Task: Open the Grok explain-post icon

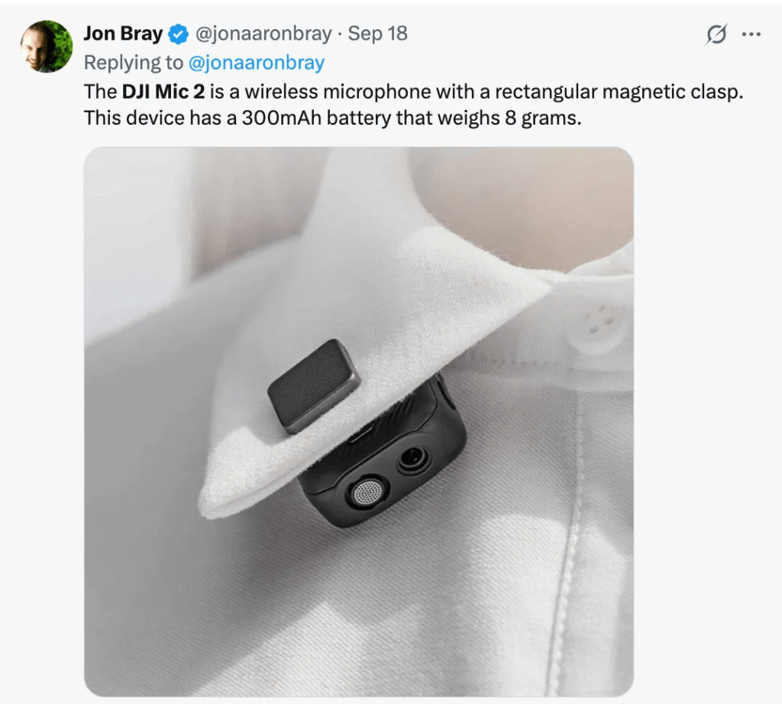Action: point(716,34)
